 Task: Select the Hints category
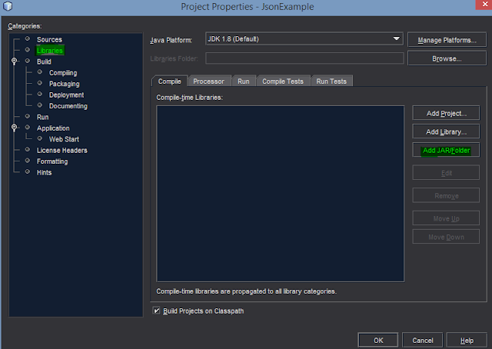pos(44,172)
